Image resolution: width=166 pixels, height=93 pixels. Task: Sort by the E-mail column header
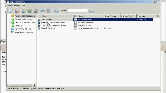click(91, 16)
